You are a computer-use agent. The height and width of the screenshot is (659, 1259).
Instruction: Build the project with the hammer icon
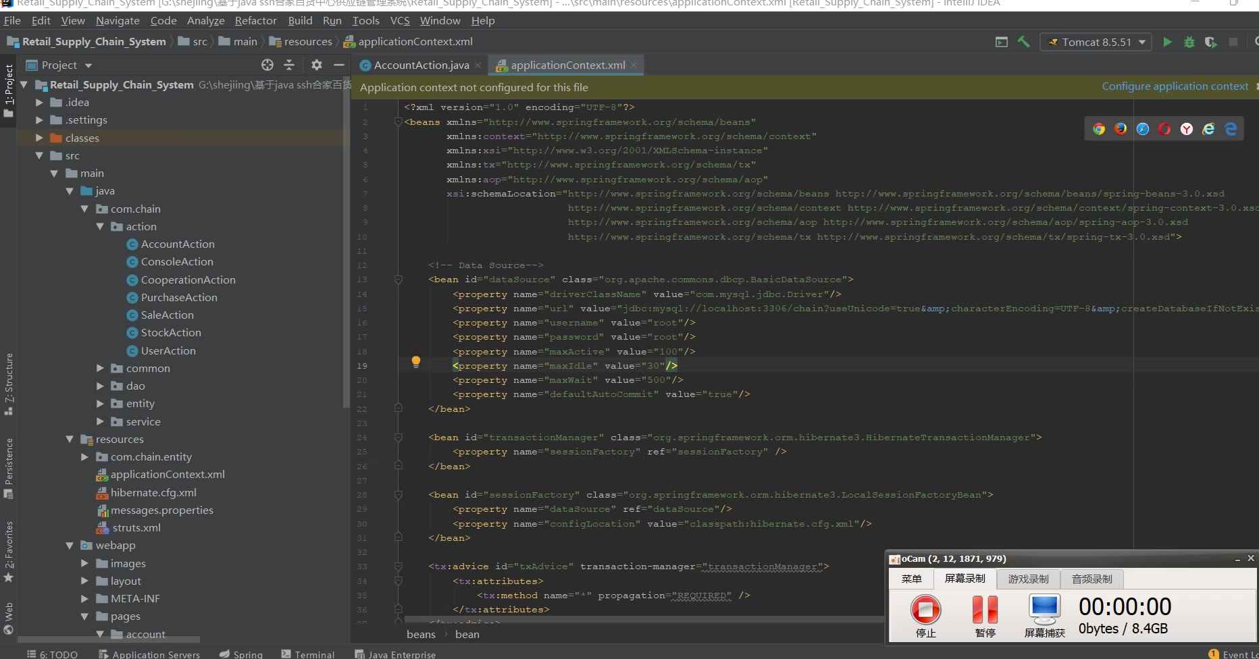pos(1024,42)
